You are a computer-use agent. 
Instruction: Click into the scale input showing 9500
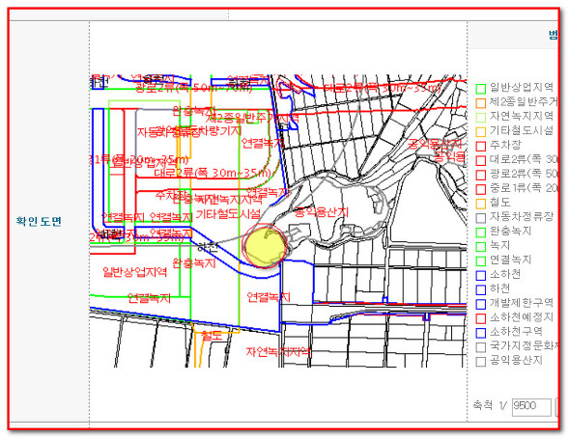point(531,407)
